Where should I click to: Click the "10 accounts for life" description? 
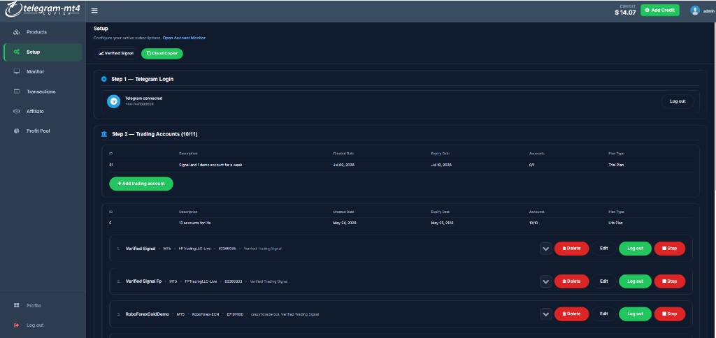(x=194, y=223)
